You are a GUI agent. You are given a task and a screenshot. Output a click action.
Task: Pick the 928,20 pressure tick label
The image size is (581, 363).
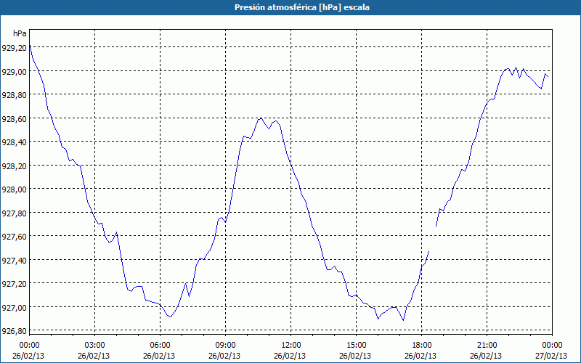click(14, 166)
